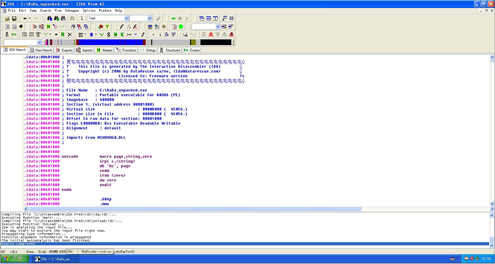Save the database with the floppy icon

click(14, 18)
